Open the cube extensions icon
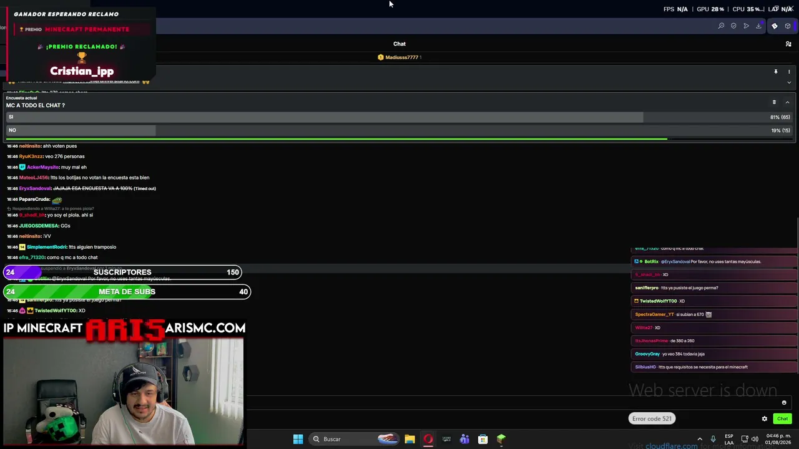The width and height of the screenshot is (799, 449). [788, 26]
